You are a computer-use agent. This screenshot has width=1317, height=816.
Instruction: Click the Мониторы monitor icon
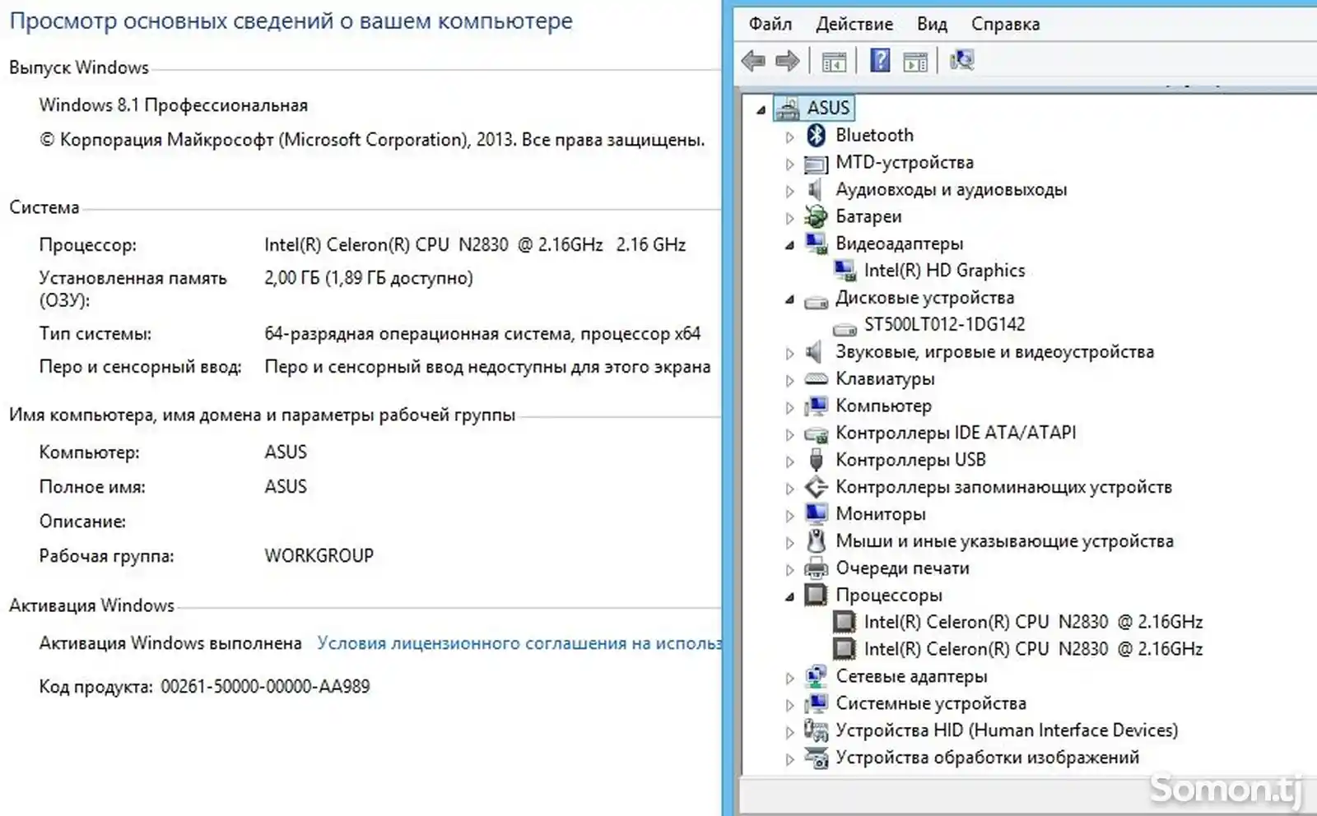(x=816, y=514)
